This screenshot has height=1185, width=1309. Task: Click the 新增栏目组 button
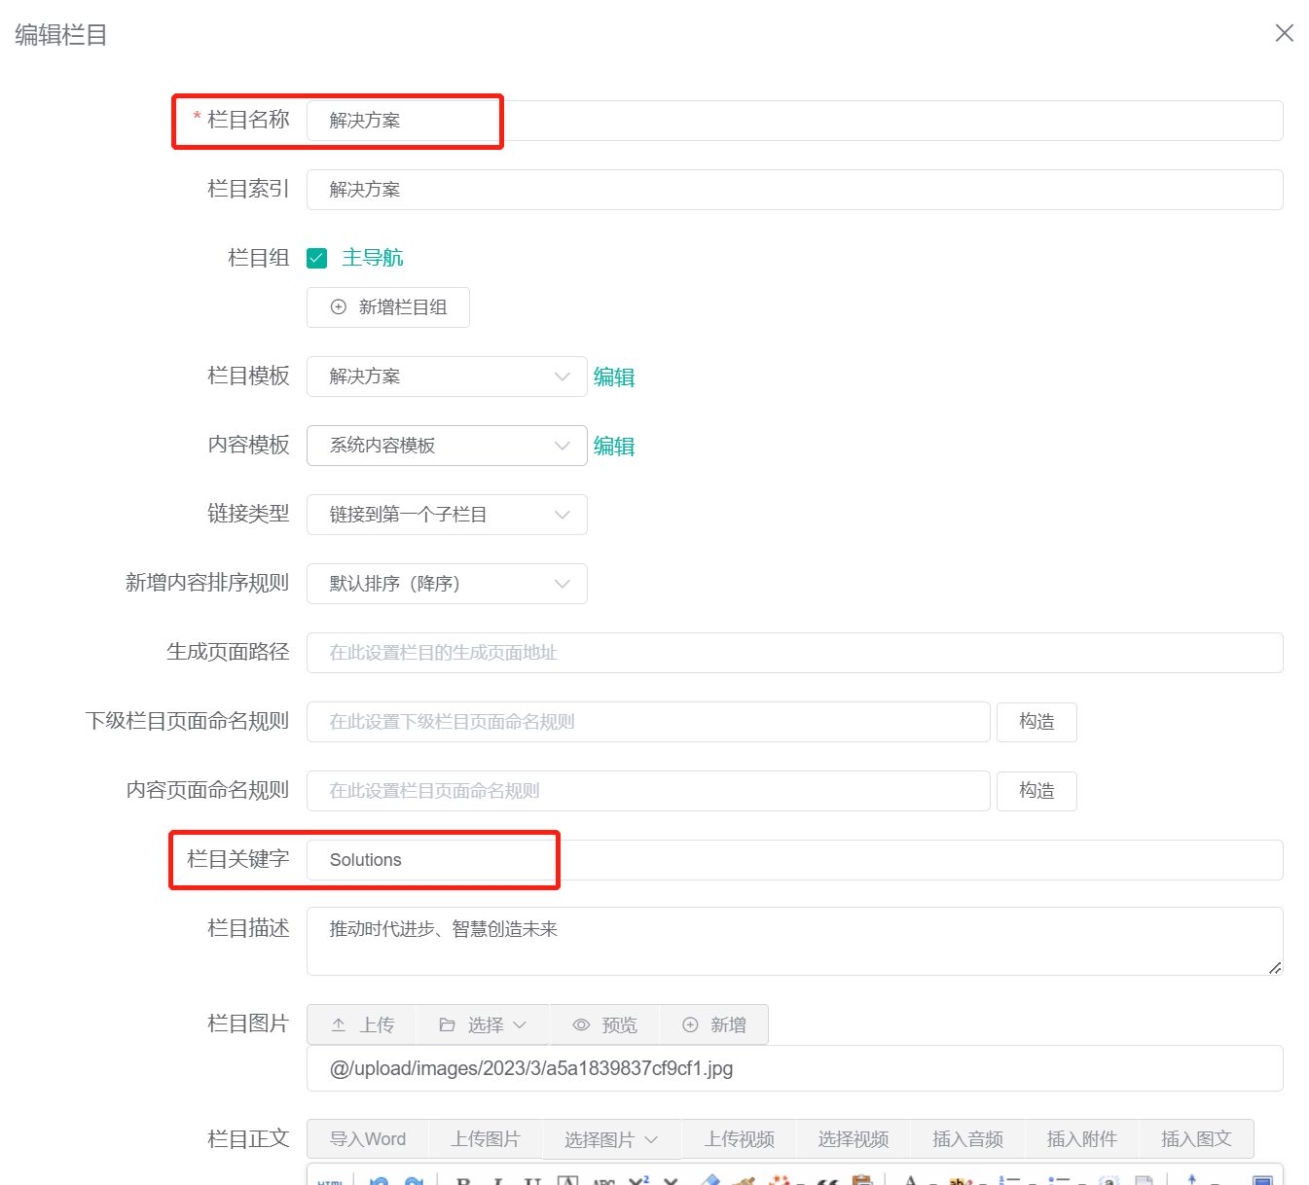pyautogui.click(x=387, y=306)
